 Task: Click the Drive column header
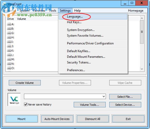11,19
